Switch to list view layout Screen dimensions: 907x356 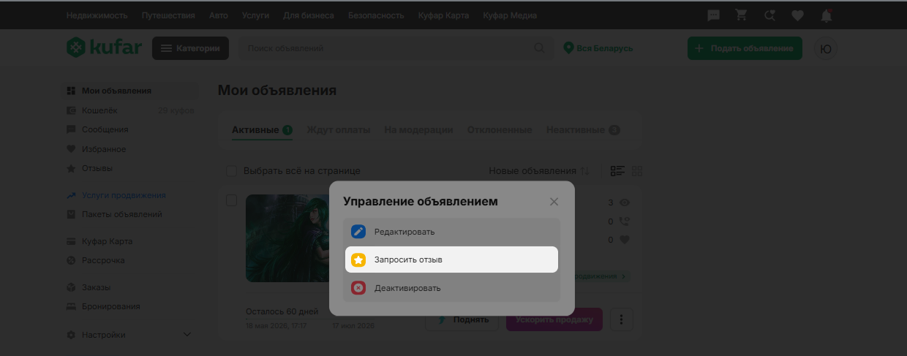617,171
